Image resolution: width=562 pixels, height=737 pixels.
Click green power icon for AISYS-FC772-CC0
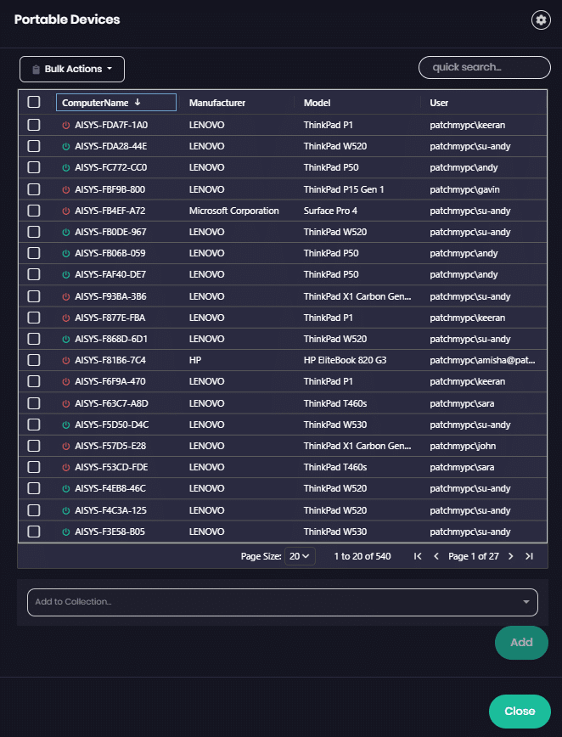pos(66,167)
